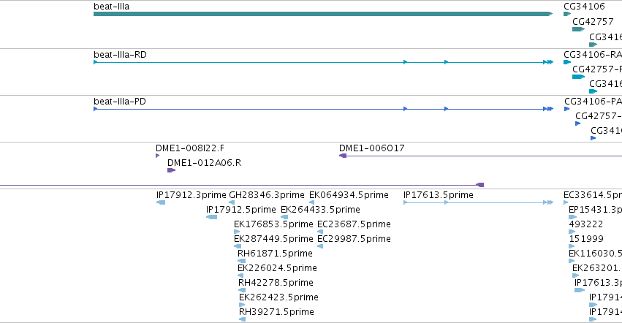Select the DME1-006O17 feature arrowhead
This screenshot has width=622, height=323.
(x=343, y=156)
